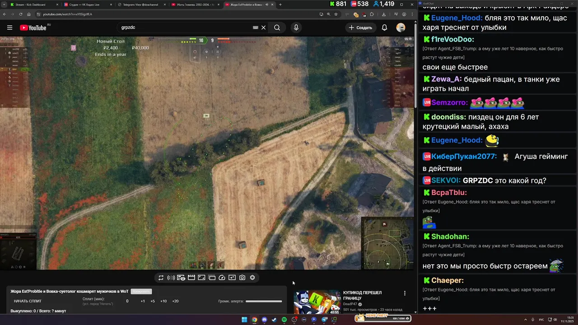Click the browser address bar URL
Image resolution: width=578 pixels, height=325 pixels.
pyautogui.click(x=68, y=14)
